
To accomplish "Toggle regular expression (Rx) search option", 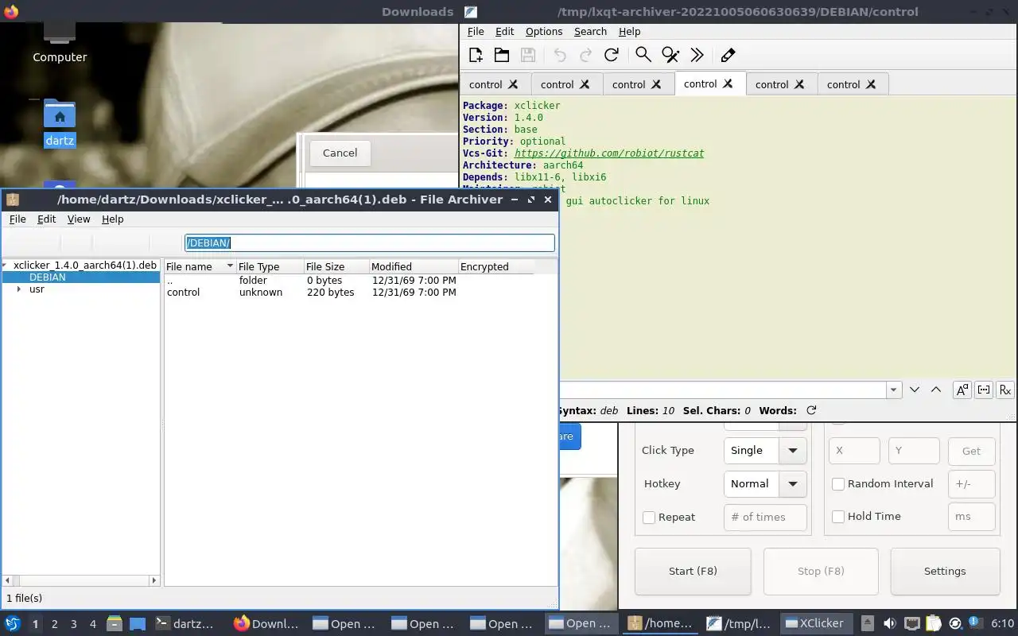I will (1005, 390).
